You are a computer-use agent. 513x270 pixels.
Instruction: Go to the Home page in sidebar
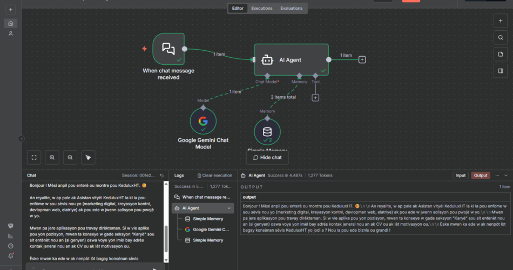pos(11,23)
